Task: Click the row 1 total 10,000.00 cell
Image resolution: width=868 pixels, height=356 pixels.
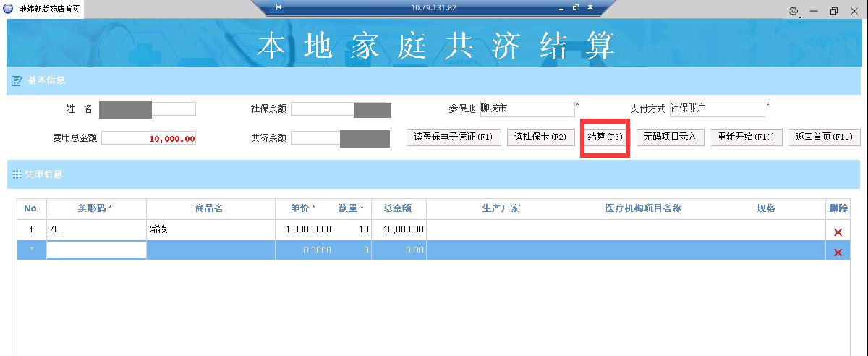Action: click(x=399, y=229)
